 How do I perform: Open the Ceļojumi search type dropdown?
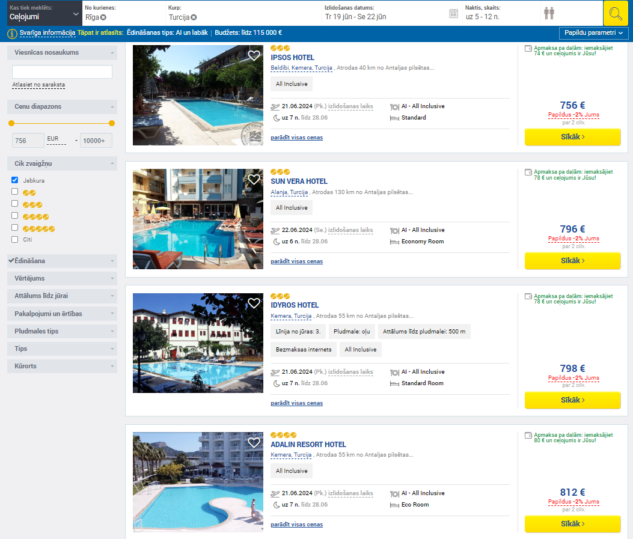pos(44,13)
